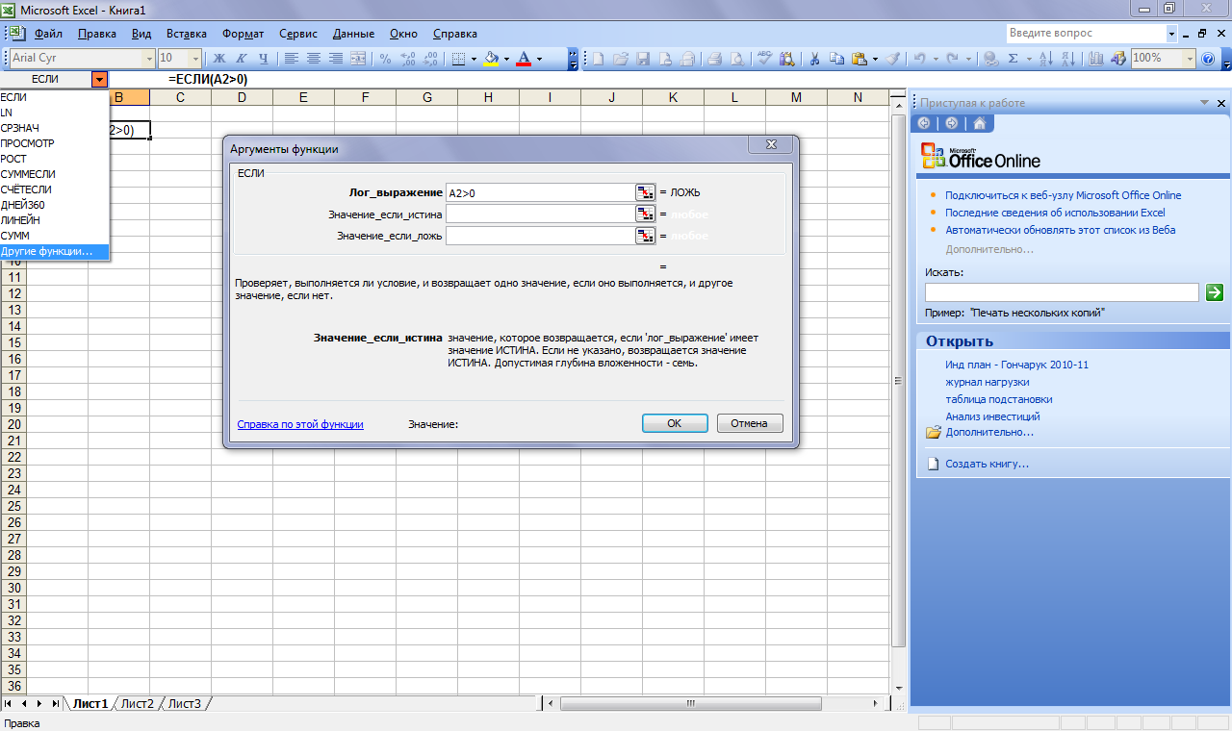Expand the Font Color dropdown arrow
Viewport: 1232px width, 731px height.
[x=539, y=58]
